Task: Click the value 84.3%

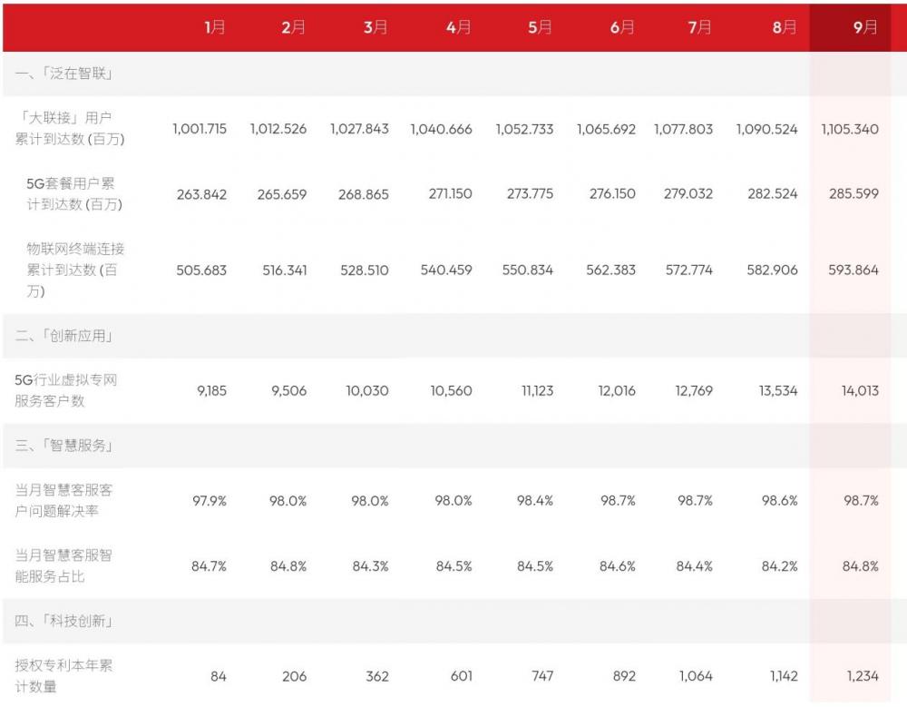Action: [371, 566]
